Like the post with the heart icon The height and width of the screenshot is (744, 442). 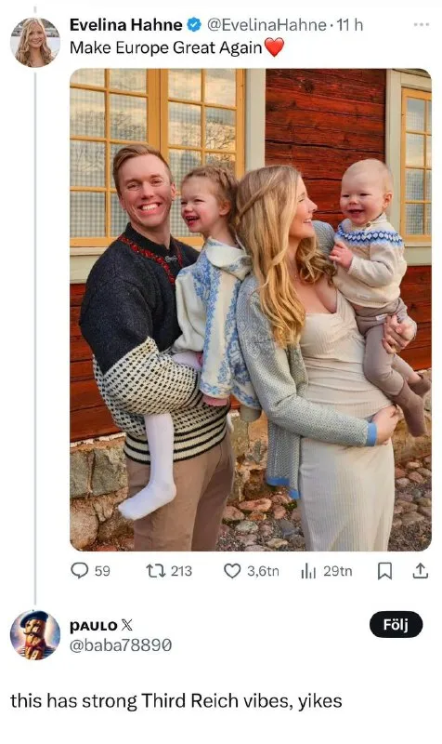tap(231, 571)
